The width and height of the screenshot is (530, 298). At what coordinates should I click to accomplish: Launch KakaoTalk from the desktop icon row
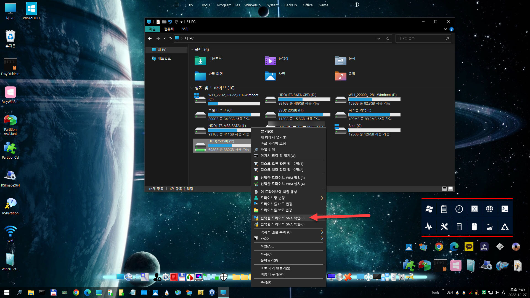pos(469,247)
